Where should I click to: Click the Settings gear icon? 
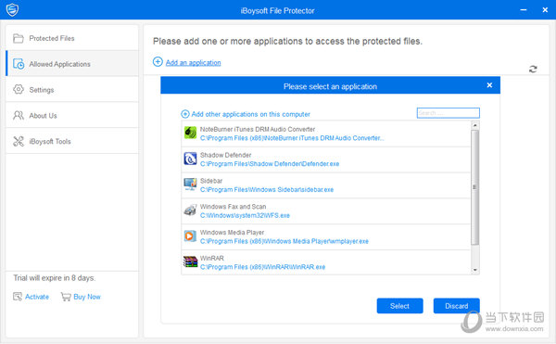click(19, 89)
